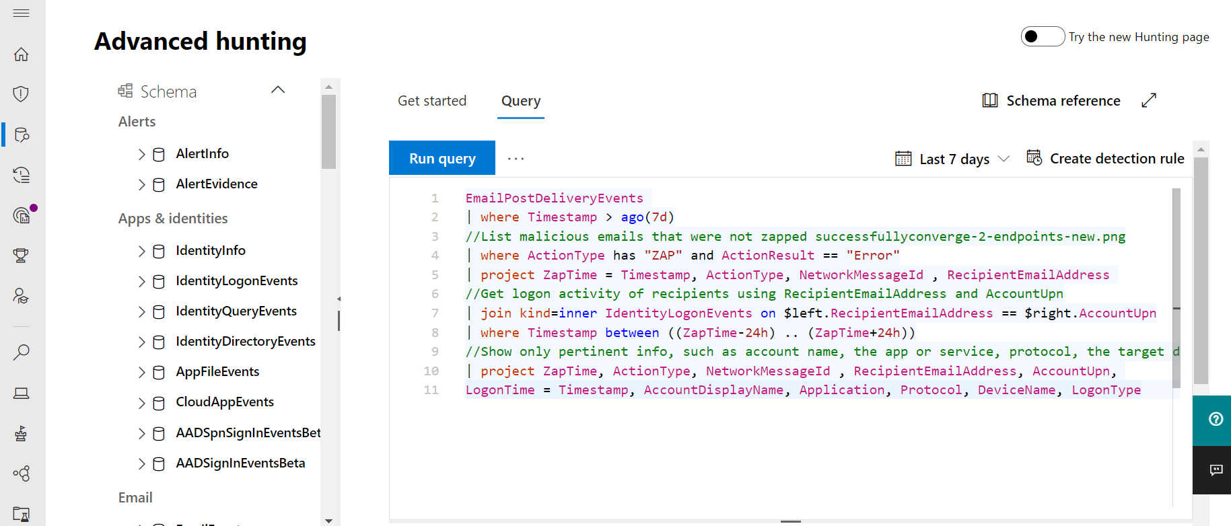Image resolution: width=1231 pixels, height=526 pixels.
Task: Expand the AADSpnSignInEventsBeta node
Action: click(141, 433)
